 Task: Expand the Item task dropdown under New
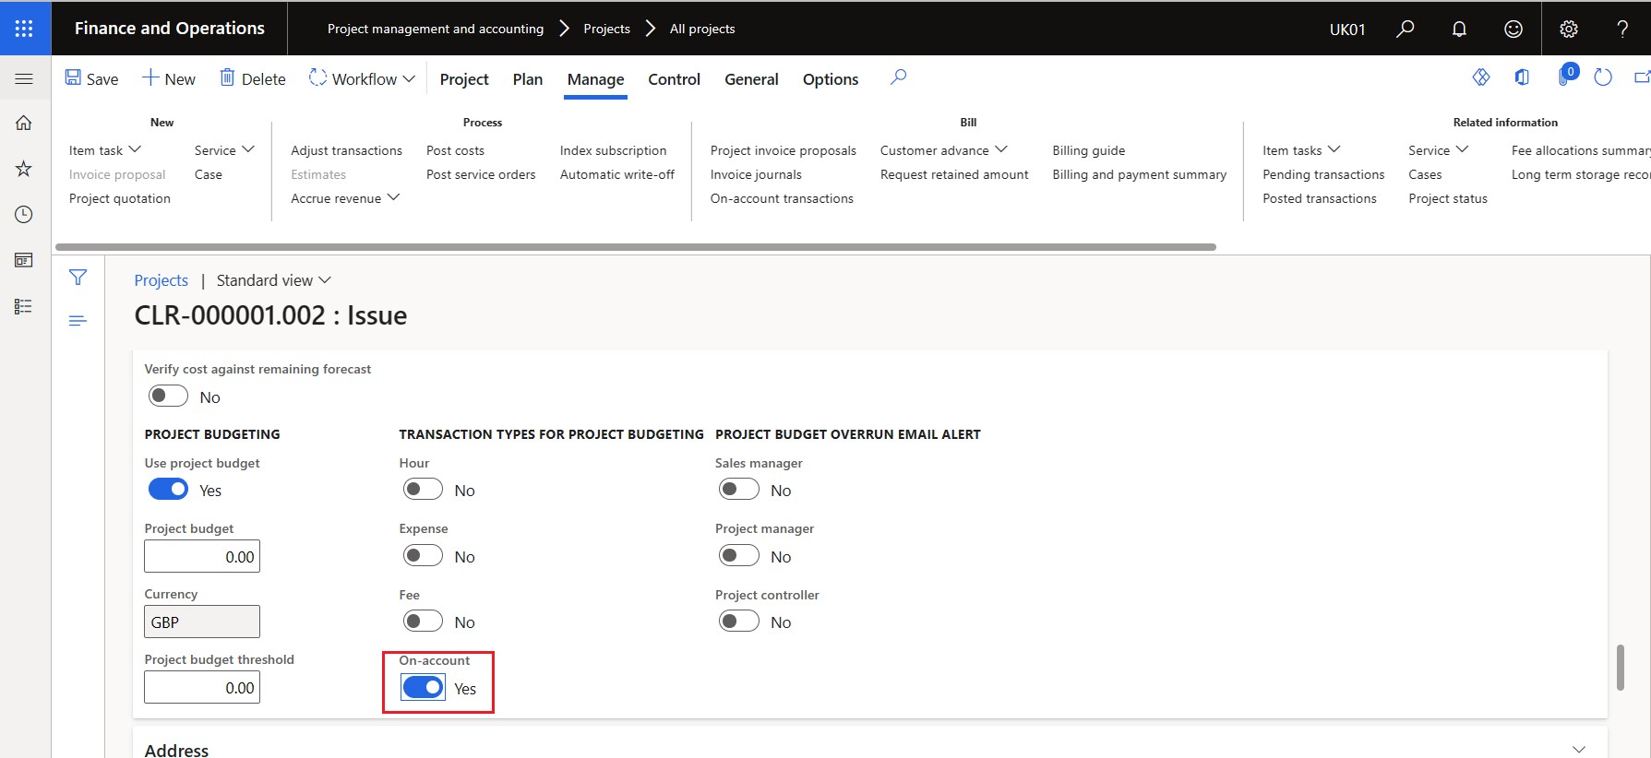pos(105,150)
